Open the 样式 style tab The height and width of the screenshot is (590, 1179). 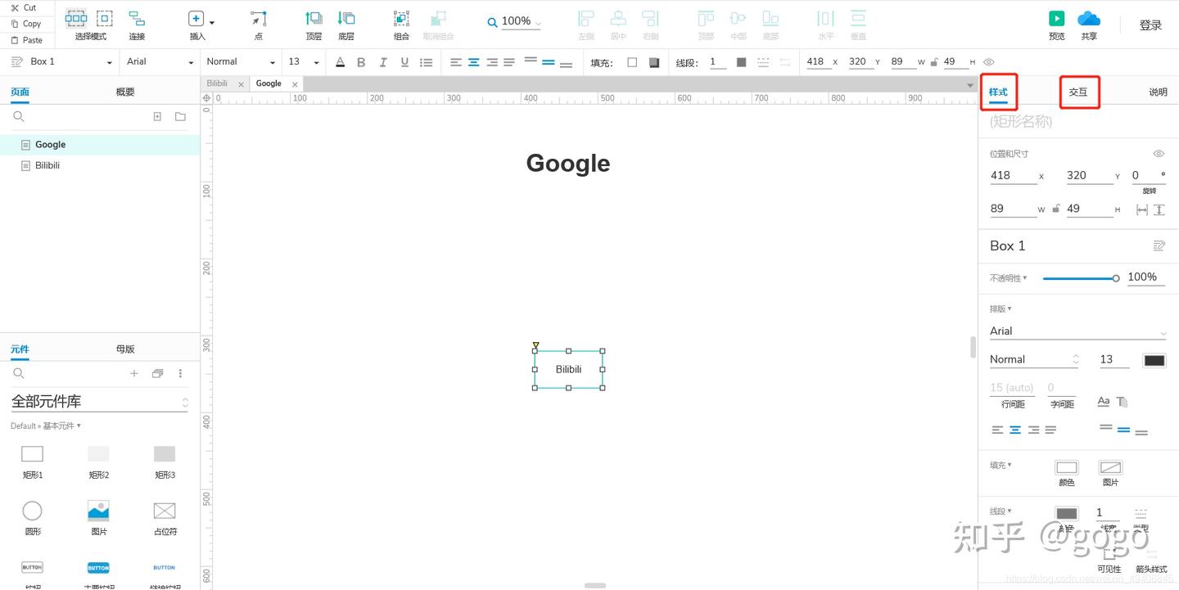point(998,92)
